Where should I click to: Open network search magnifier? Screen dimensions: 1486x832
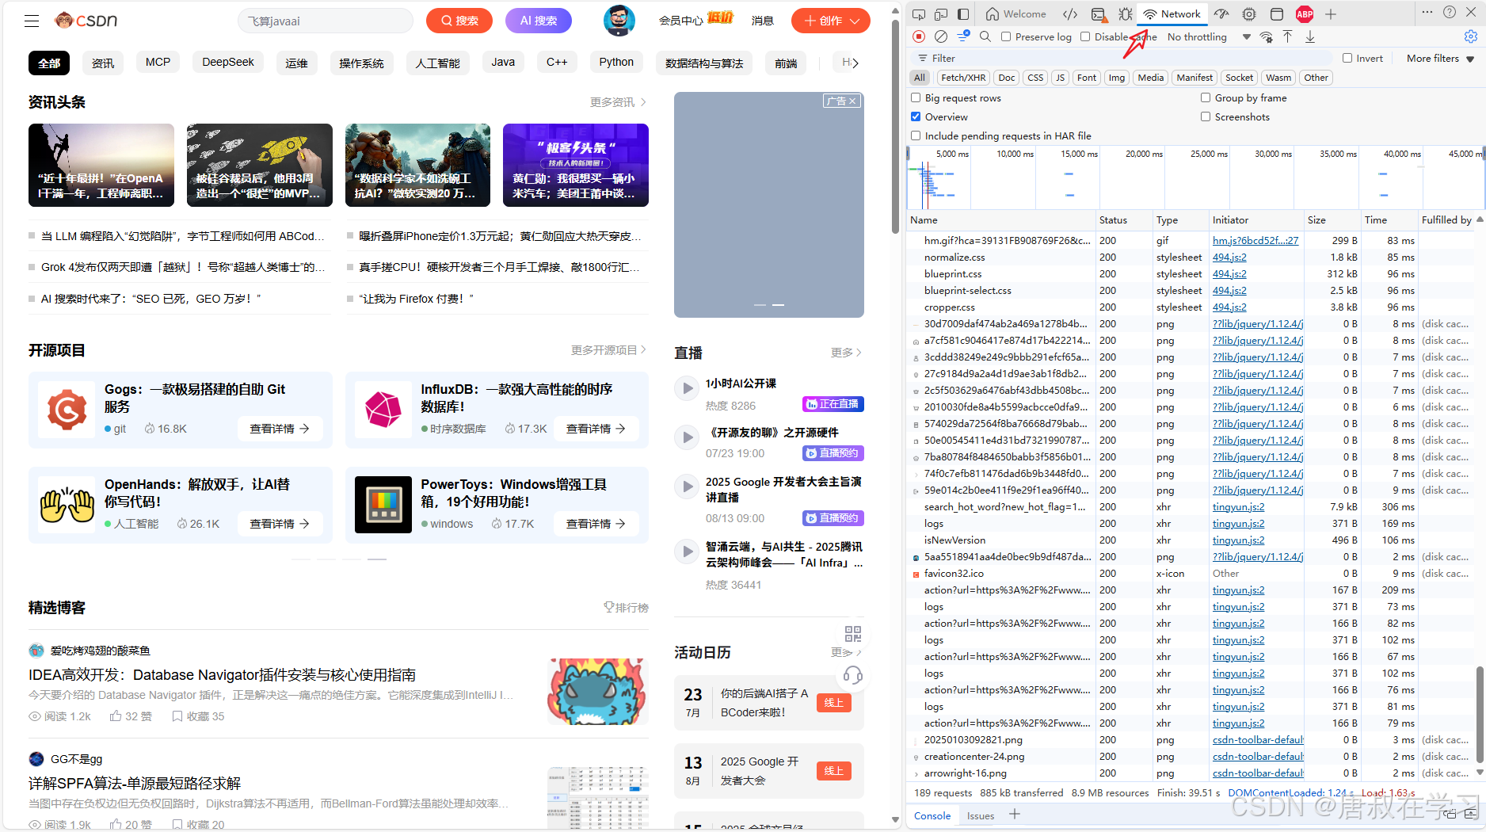(985, 36)
